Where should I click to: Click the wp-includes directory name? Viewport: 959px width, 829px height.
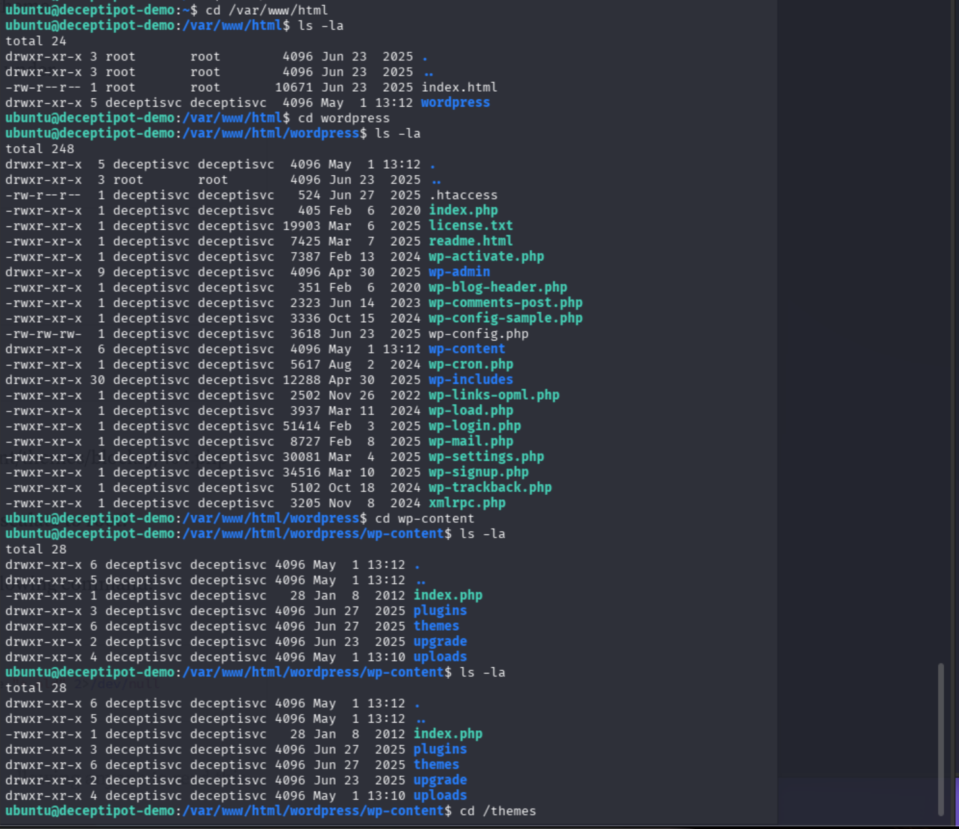(471, 380)
